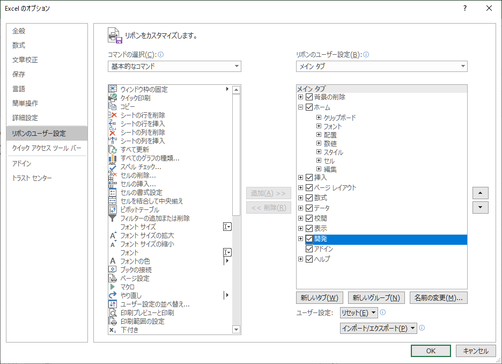Click the マクロ play icon

pyautogui.click(x=113, y=287)
